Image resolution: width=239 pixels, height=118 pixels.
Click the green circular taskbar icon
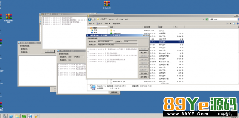(x=24, y=116)
